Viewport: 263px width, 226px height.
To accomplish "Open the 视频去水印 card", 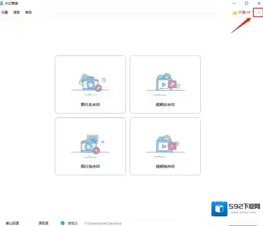I will point(165,84).
